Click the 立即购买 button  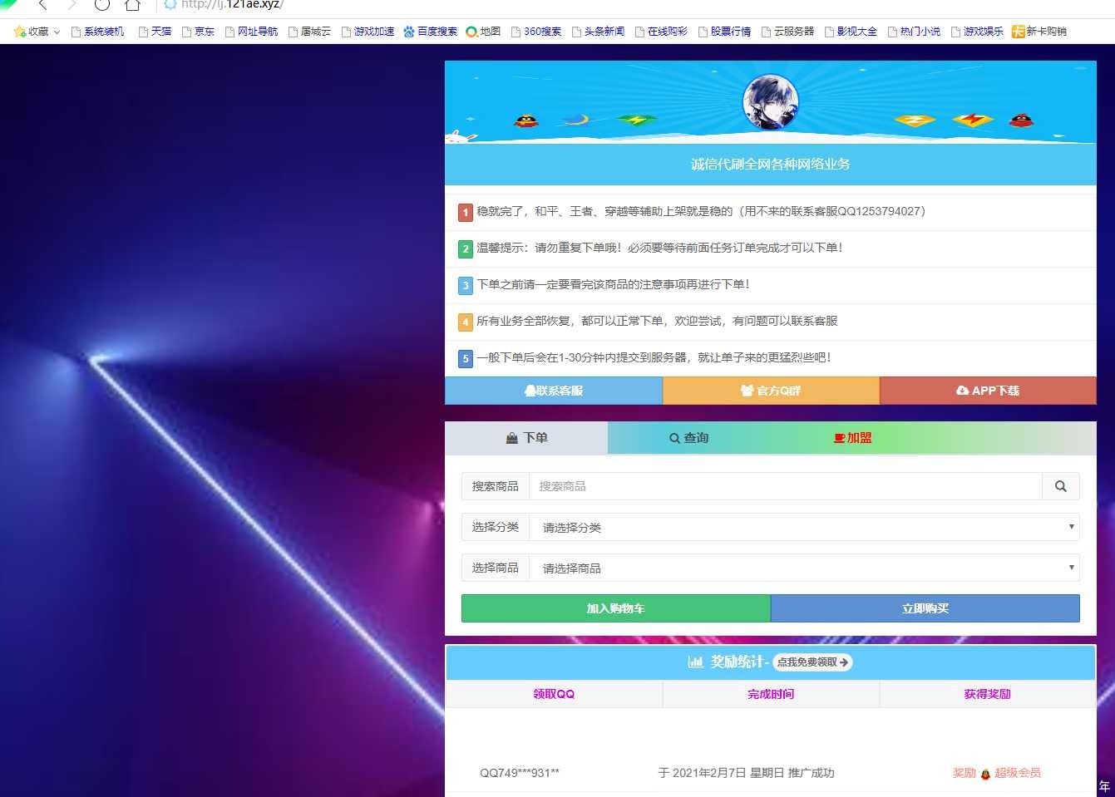[x=925, y=608]
